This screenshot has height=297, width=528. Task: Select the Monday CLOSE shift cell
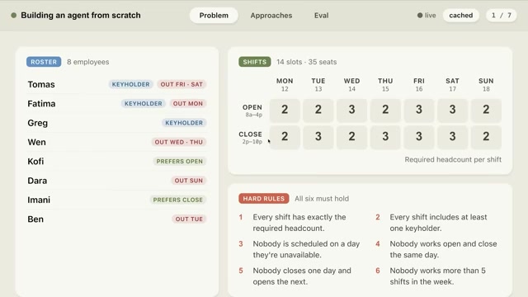[285, 138]
